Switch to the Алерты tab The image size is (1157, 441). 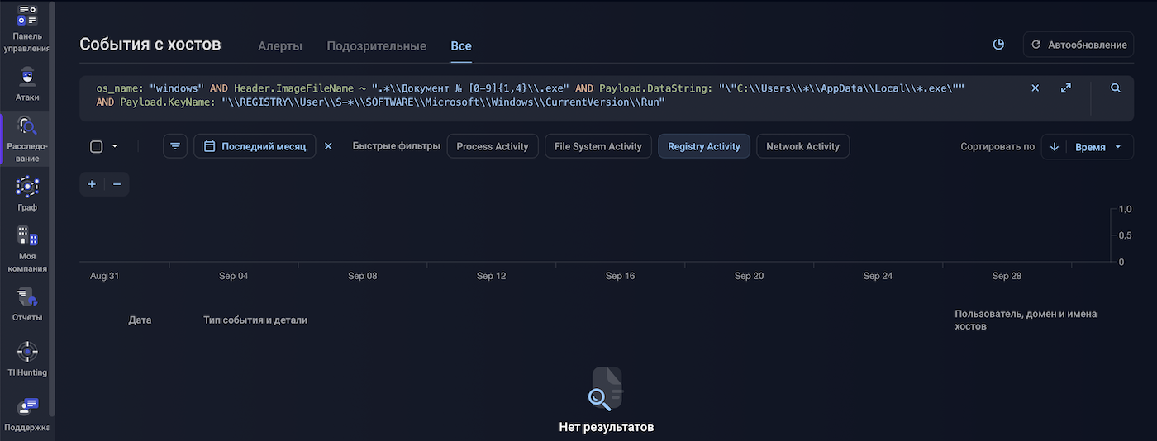[x=280, y=46]
